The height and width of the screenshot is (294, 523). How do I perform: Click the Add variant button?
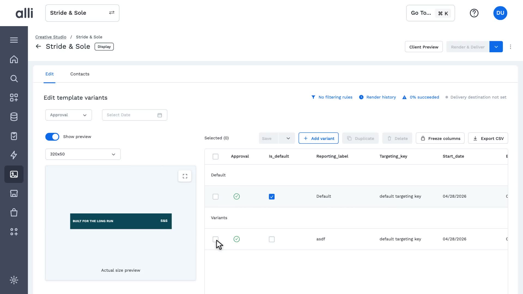[x=318, y=138]
